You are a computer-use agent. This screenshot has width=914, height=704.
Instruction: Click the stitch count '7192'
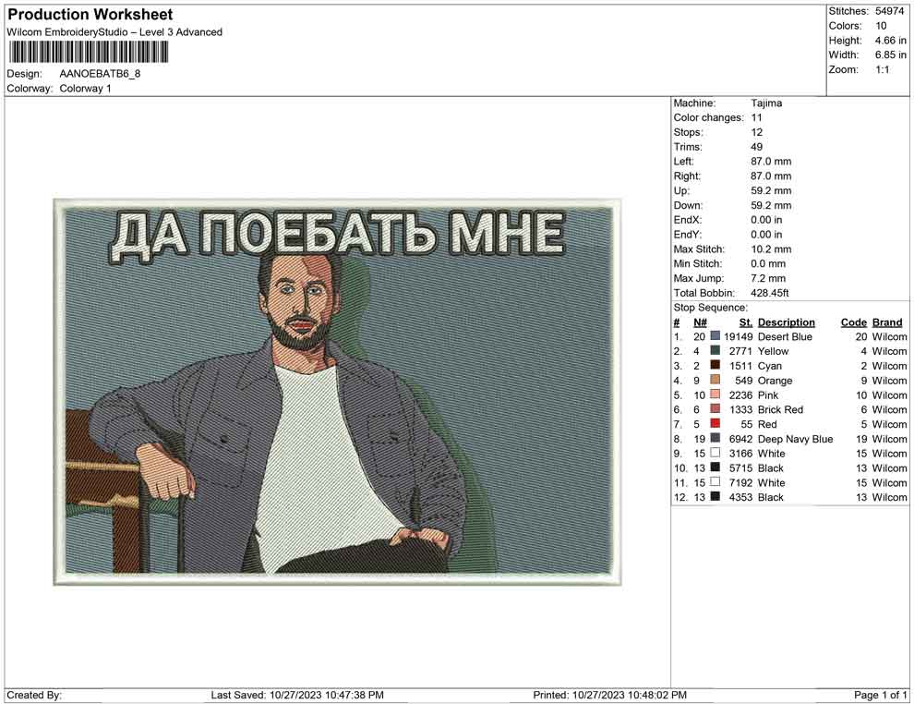[740, 482]
